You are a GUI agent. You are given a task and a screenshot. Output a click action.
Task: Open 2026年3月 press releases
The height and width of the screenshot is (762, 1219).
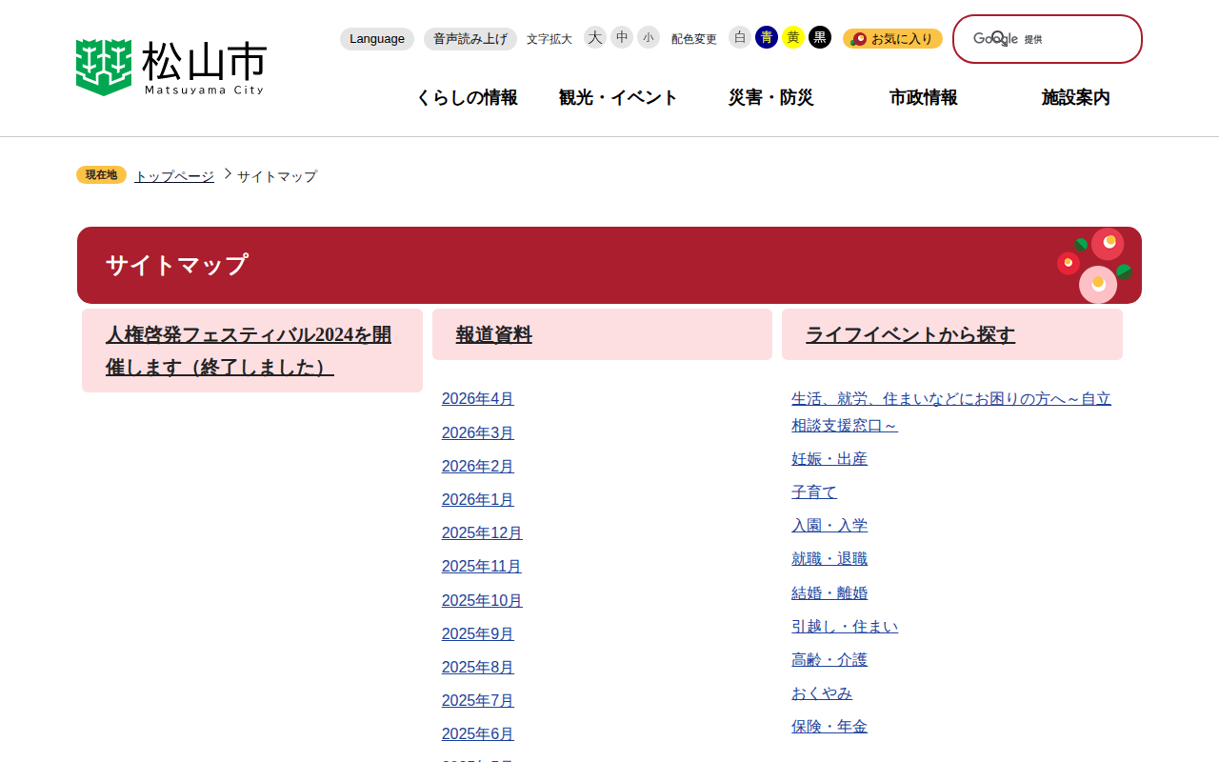click(478, 433)
